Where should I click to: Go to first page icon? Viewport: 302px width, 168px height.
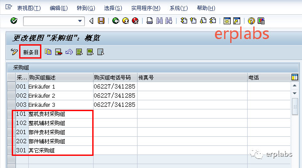tap(184, 20)
